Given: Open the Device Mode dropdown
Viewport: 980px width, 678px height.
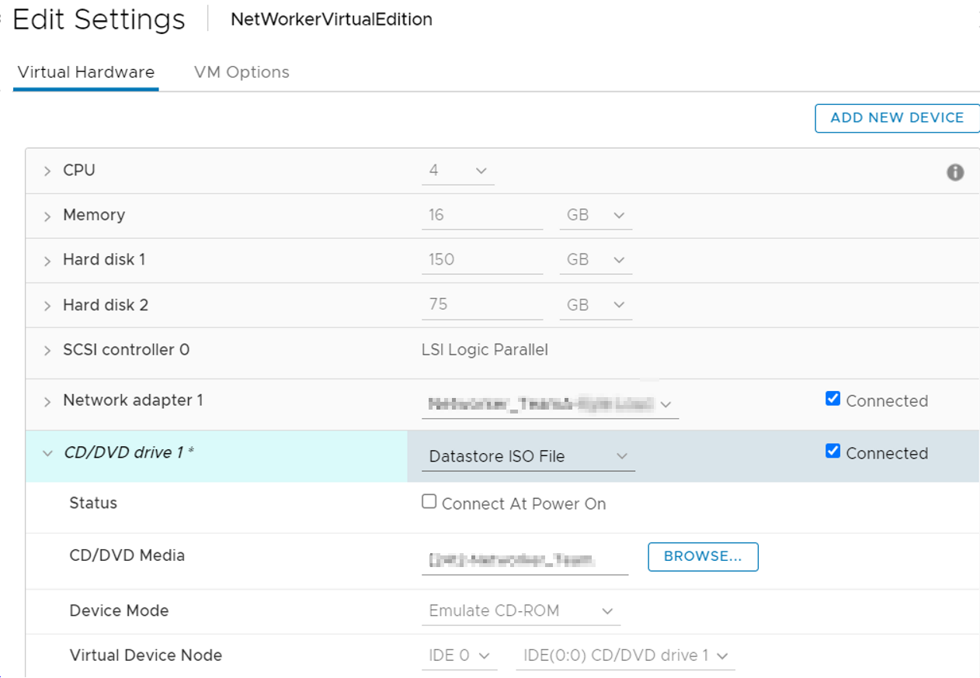Looking at the screenshot, I should click(607, 611).
